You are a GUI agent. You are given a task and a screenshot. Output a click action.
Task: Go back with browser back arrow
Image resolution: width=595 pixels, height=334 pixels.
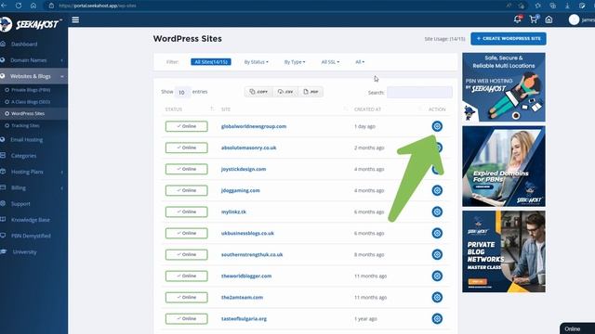coord(4,6)
